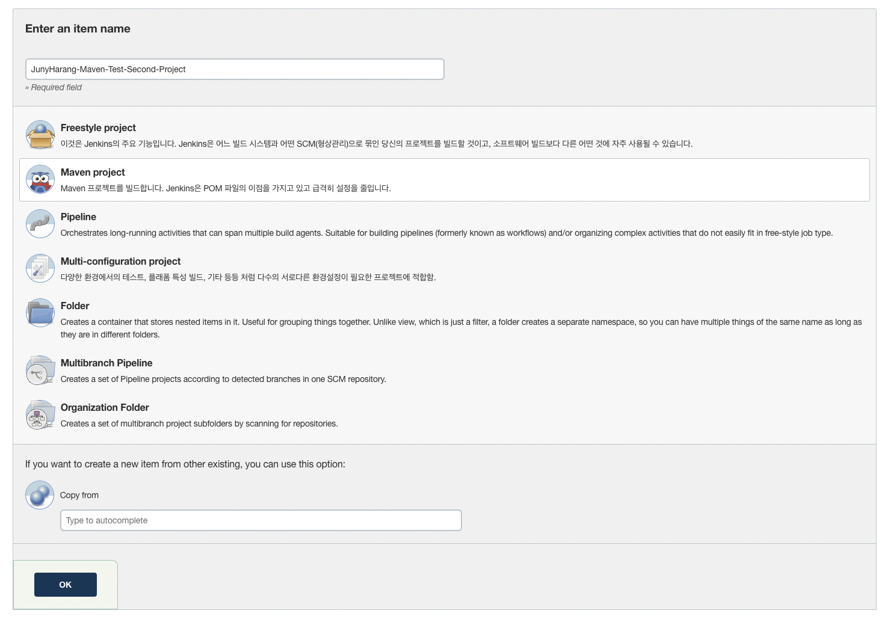This screenshot has height=634, width=891.
Task: Click the Folder item icon
Action: pyautogui.click(x=40, y=313)
